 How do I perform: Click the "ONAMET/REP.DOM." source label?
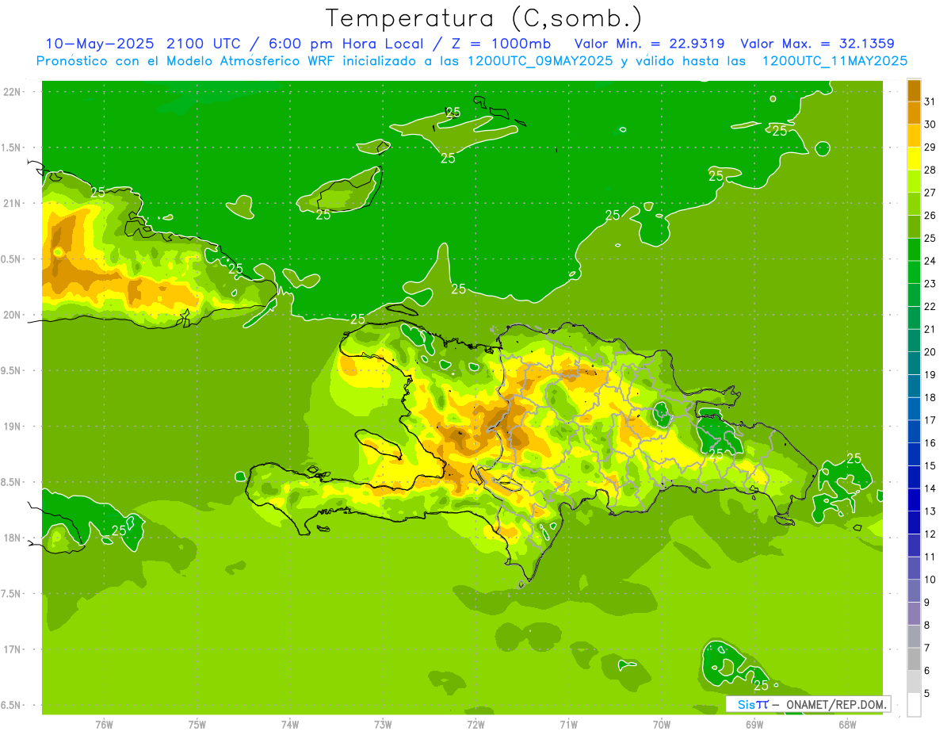coord(835,704)
